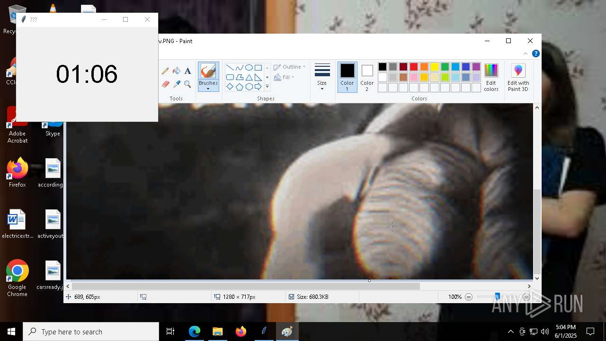This screenshot has width=606, height=341.
Task: Open Paint Help question mark icon
Action: (536, 54)
